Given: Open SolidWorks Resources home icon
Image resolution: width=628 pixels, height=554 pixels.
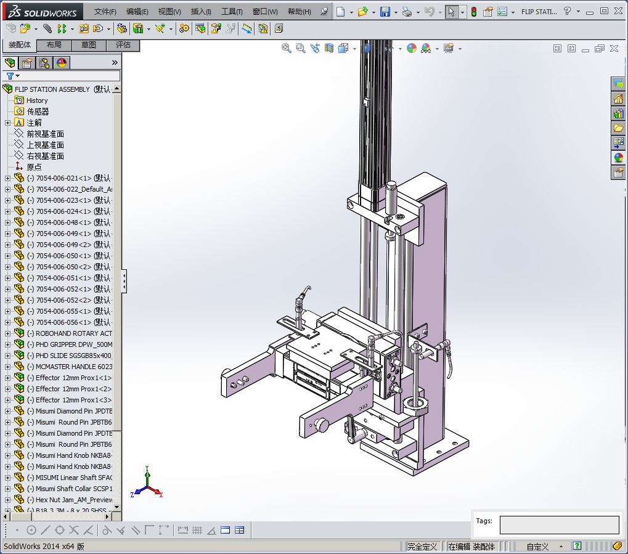Looking at the screenshot, I should tap(618, 99).
